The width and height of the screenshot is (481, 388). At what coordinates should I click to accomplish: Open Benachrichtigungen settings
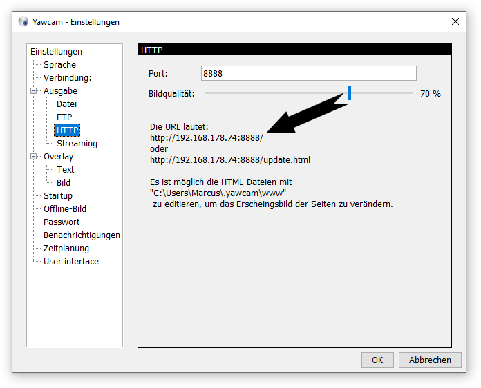coord(82,235)
